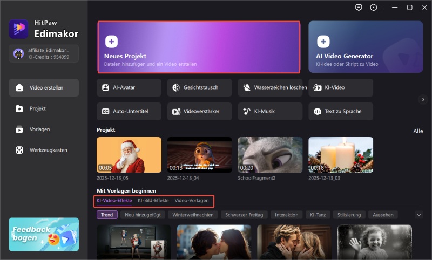Image resolution: width=432 pixels, height=260 pixels.
Task: Open the 3D figure template thumbnail
Action: 134,242
